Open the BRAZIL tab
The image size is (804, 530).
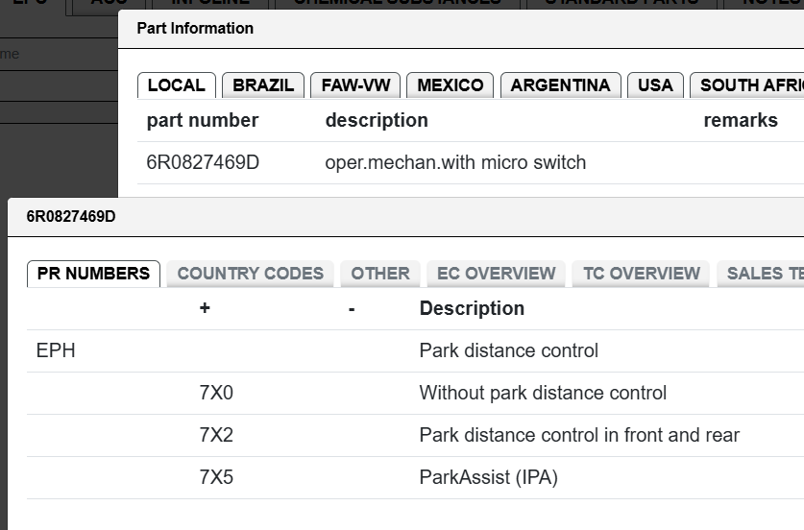(x=263, y=85)
